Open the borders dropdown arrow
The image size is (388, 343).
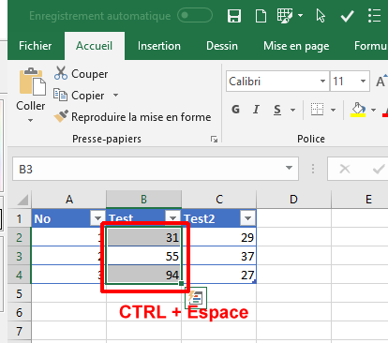coord(334,110)
